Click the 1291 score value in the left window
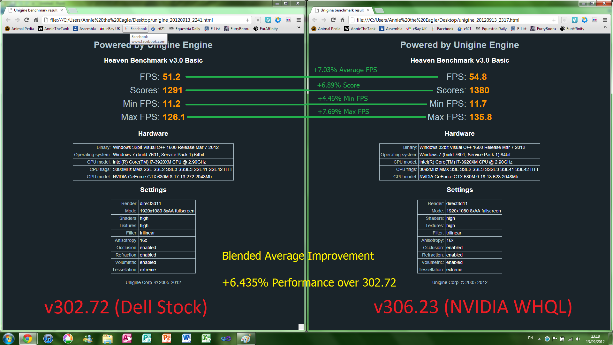The image size is (613, 345). click(x=172, y=90)
